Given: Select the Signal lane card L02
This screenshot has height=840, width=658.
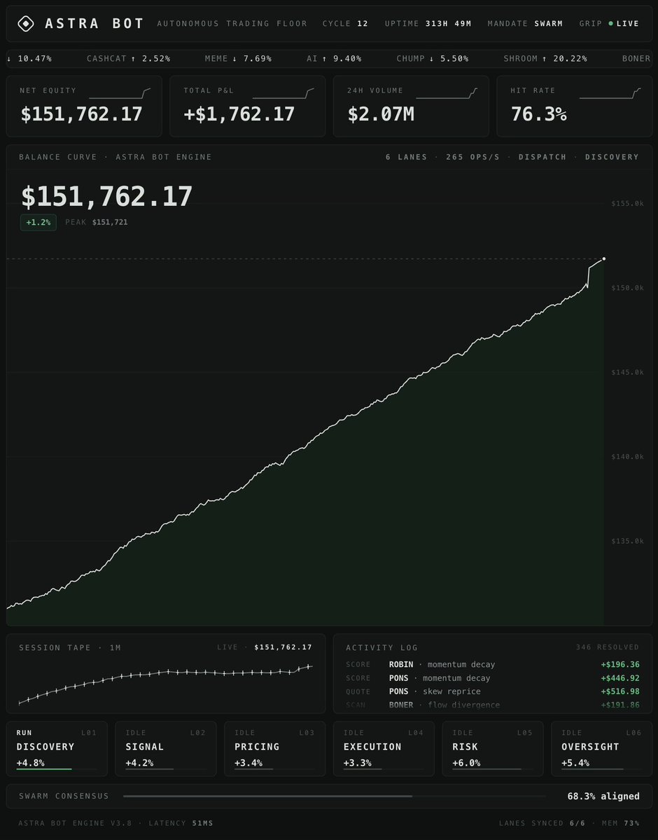Looking at the screenshot, I should coord(166,748).
